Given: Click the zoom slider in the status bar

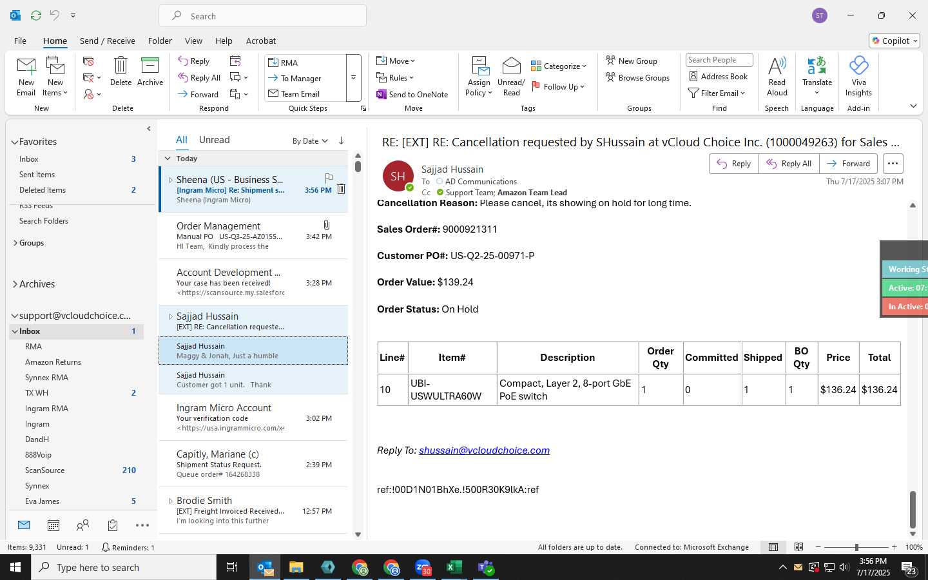Looking at the screenshot, I should (x=856, y=547).
